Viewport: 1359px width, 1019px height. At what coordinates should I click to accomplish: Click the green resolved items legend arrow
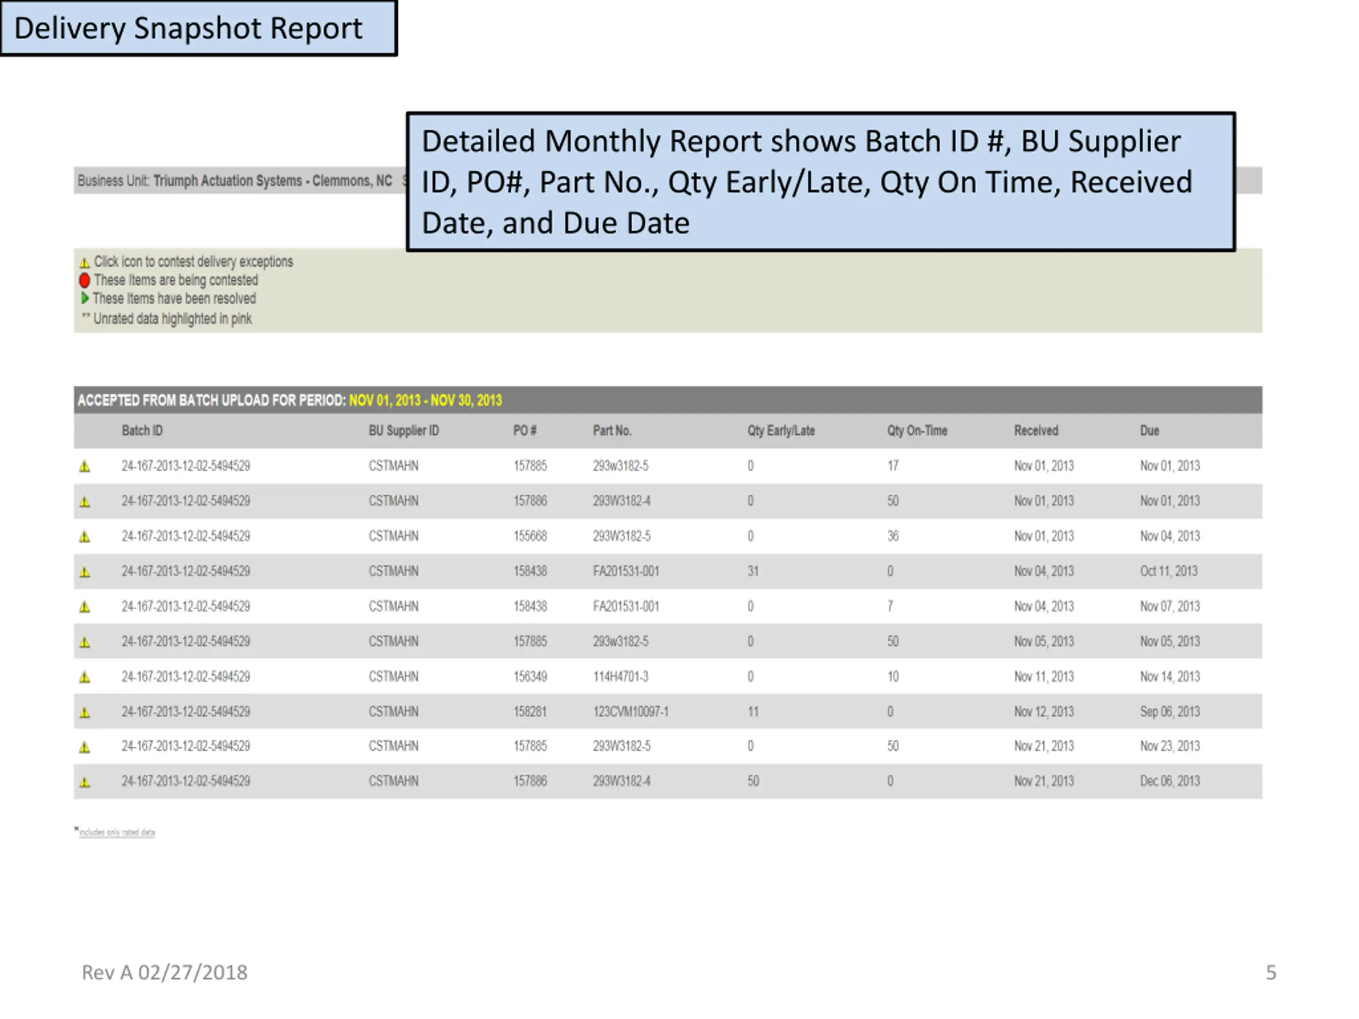coord(85,298)
